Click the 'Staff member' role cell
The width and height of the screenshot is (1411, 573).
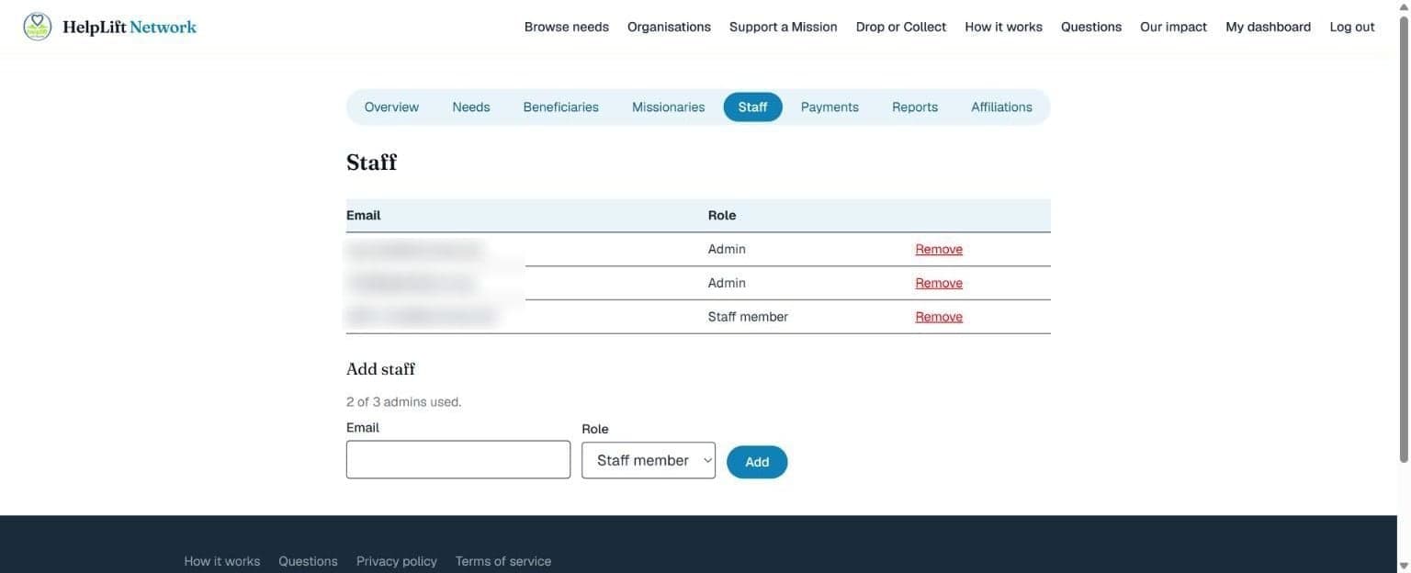coord(748,317)
